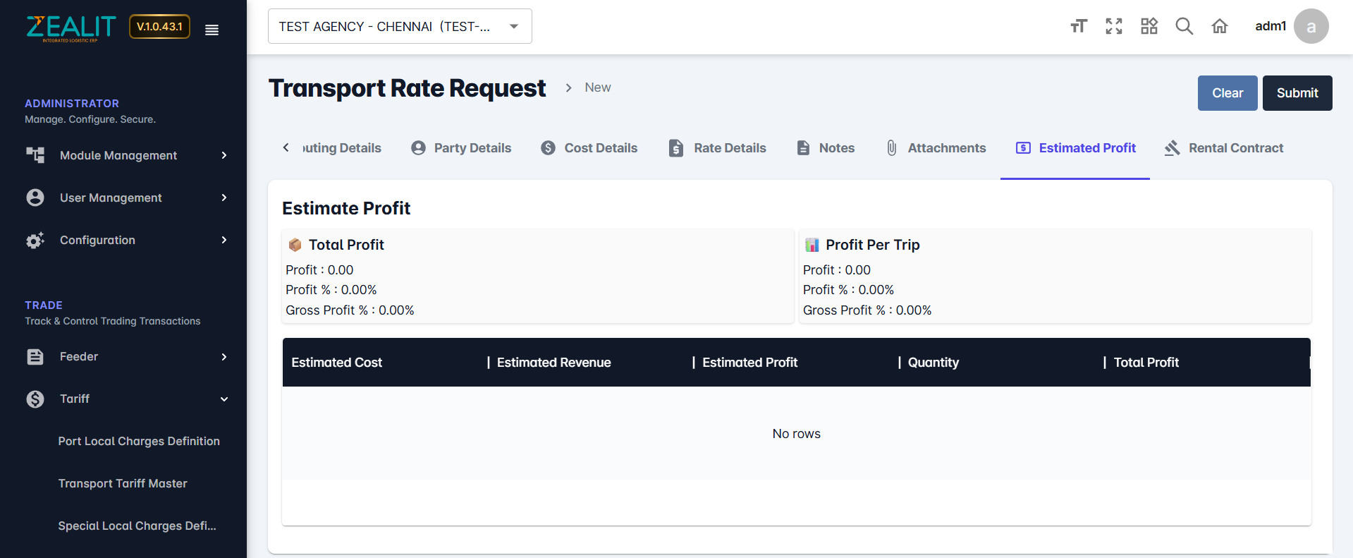
Task: Click the Estimated Revenue column header
Action: (x=553, y=363)
